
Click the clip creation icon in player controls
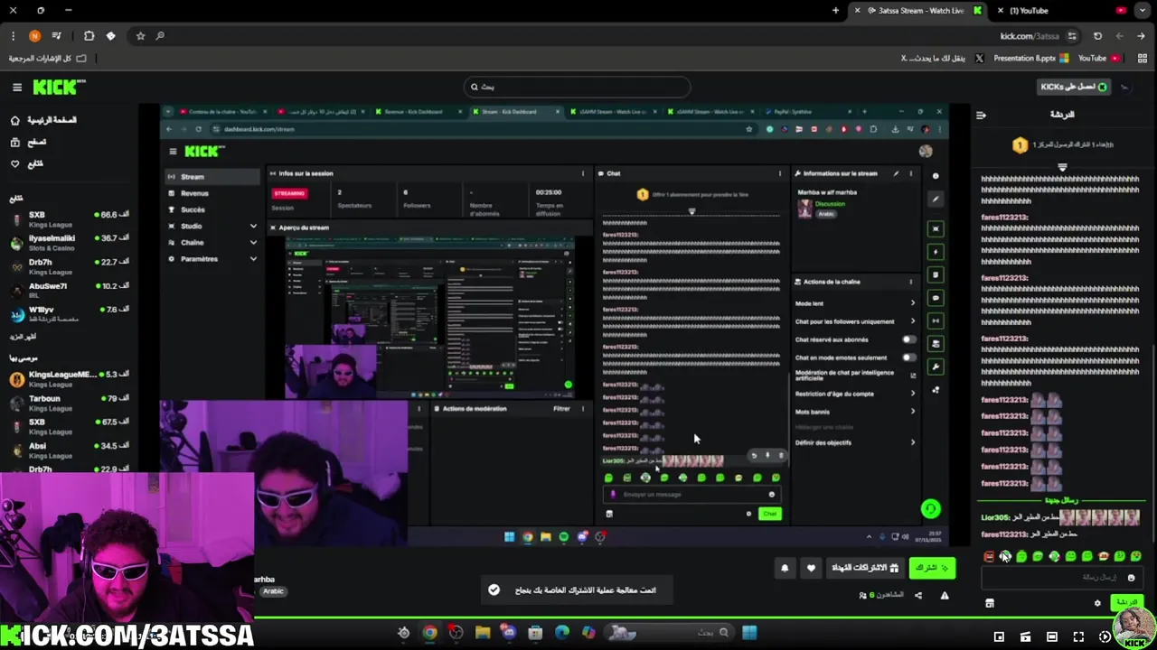click(x=1025, y=636)
